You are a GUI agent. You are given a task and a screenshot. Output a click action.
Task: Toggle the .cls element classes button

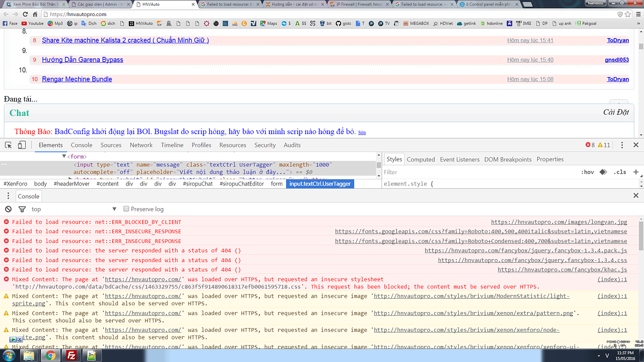tap(620, 172)
